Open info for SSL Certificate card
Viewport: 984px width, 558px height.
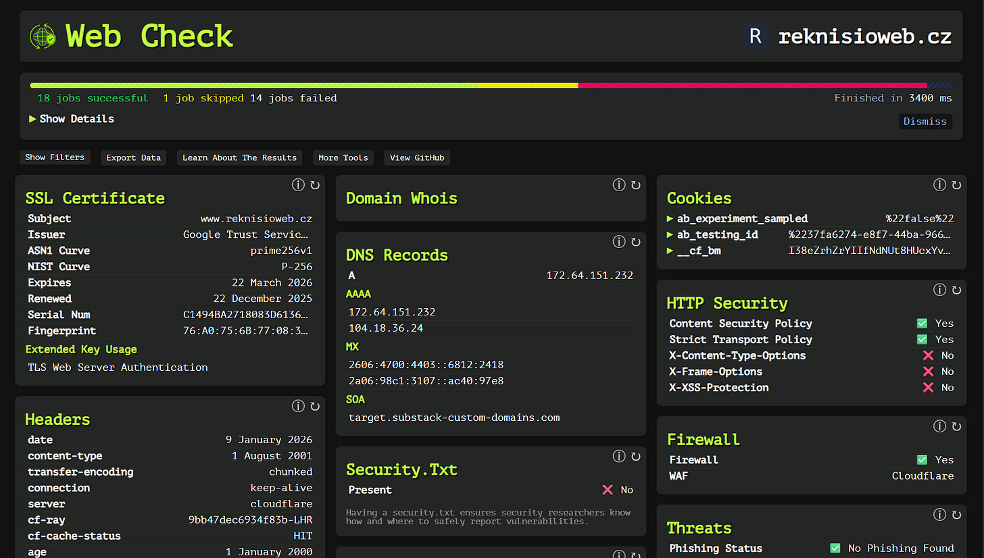[x=298, y=185]
